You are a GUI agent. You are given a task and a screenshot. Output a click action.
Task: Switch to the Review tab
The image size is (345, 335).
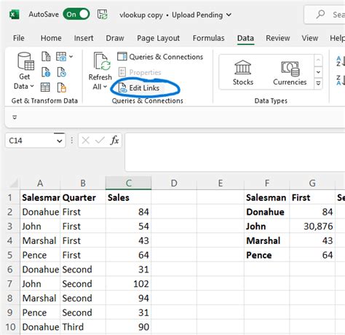[x=278, y=38]
